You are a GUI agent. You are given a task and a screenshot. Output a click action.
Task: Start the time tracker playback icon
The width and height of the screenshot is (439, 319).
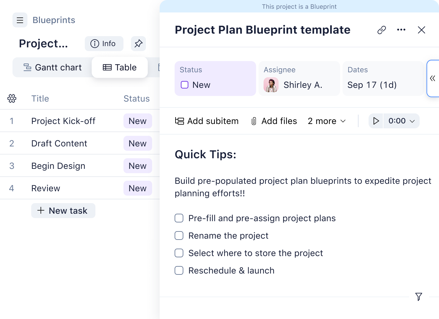point(376,121)
